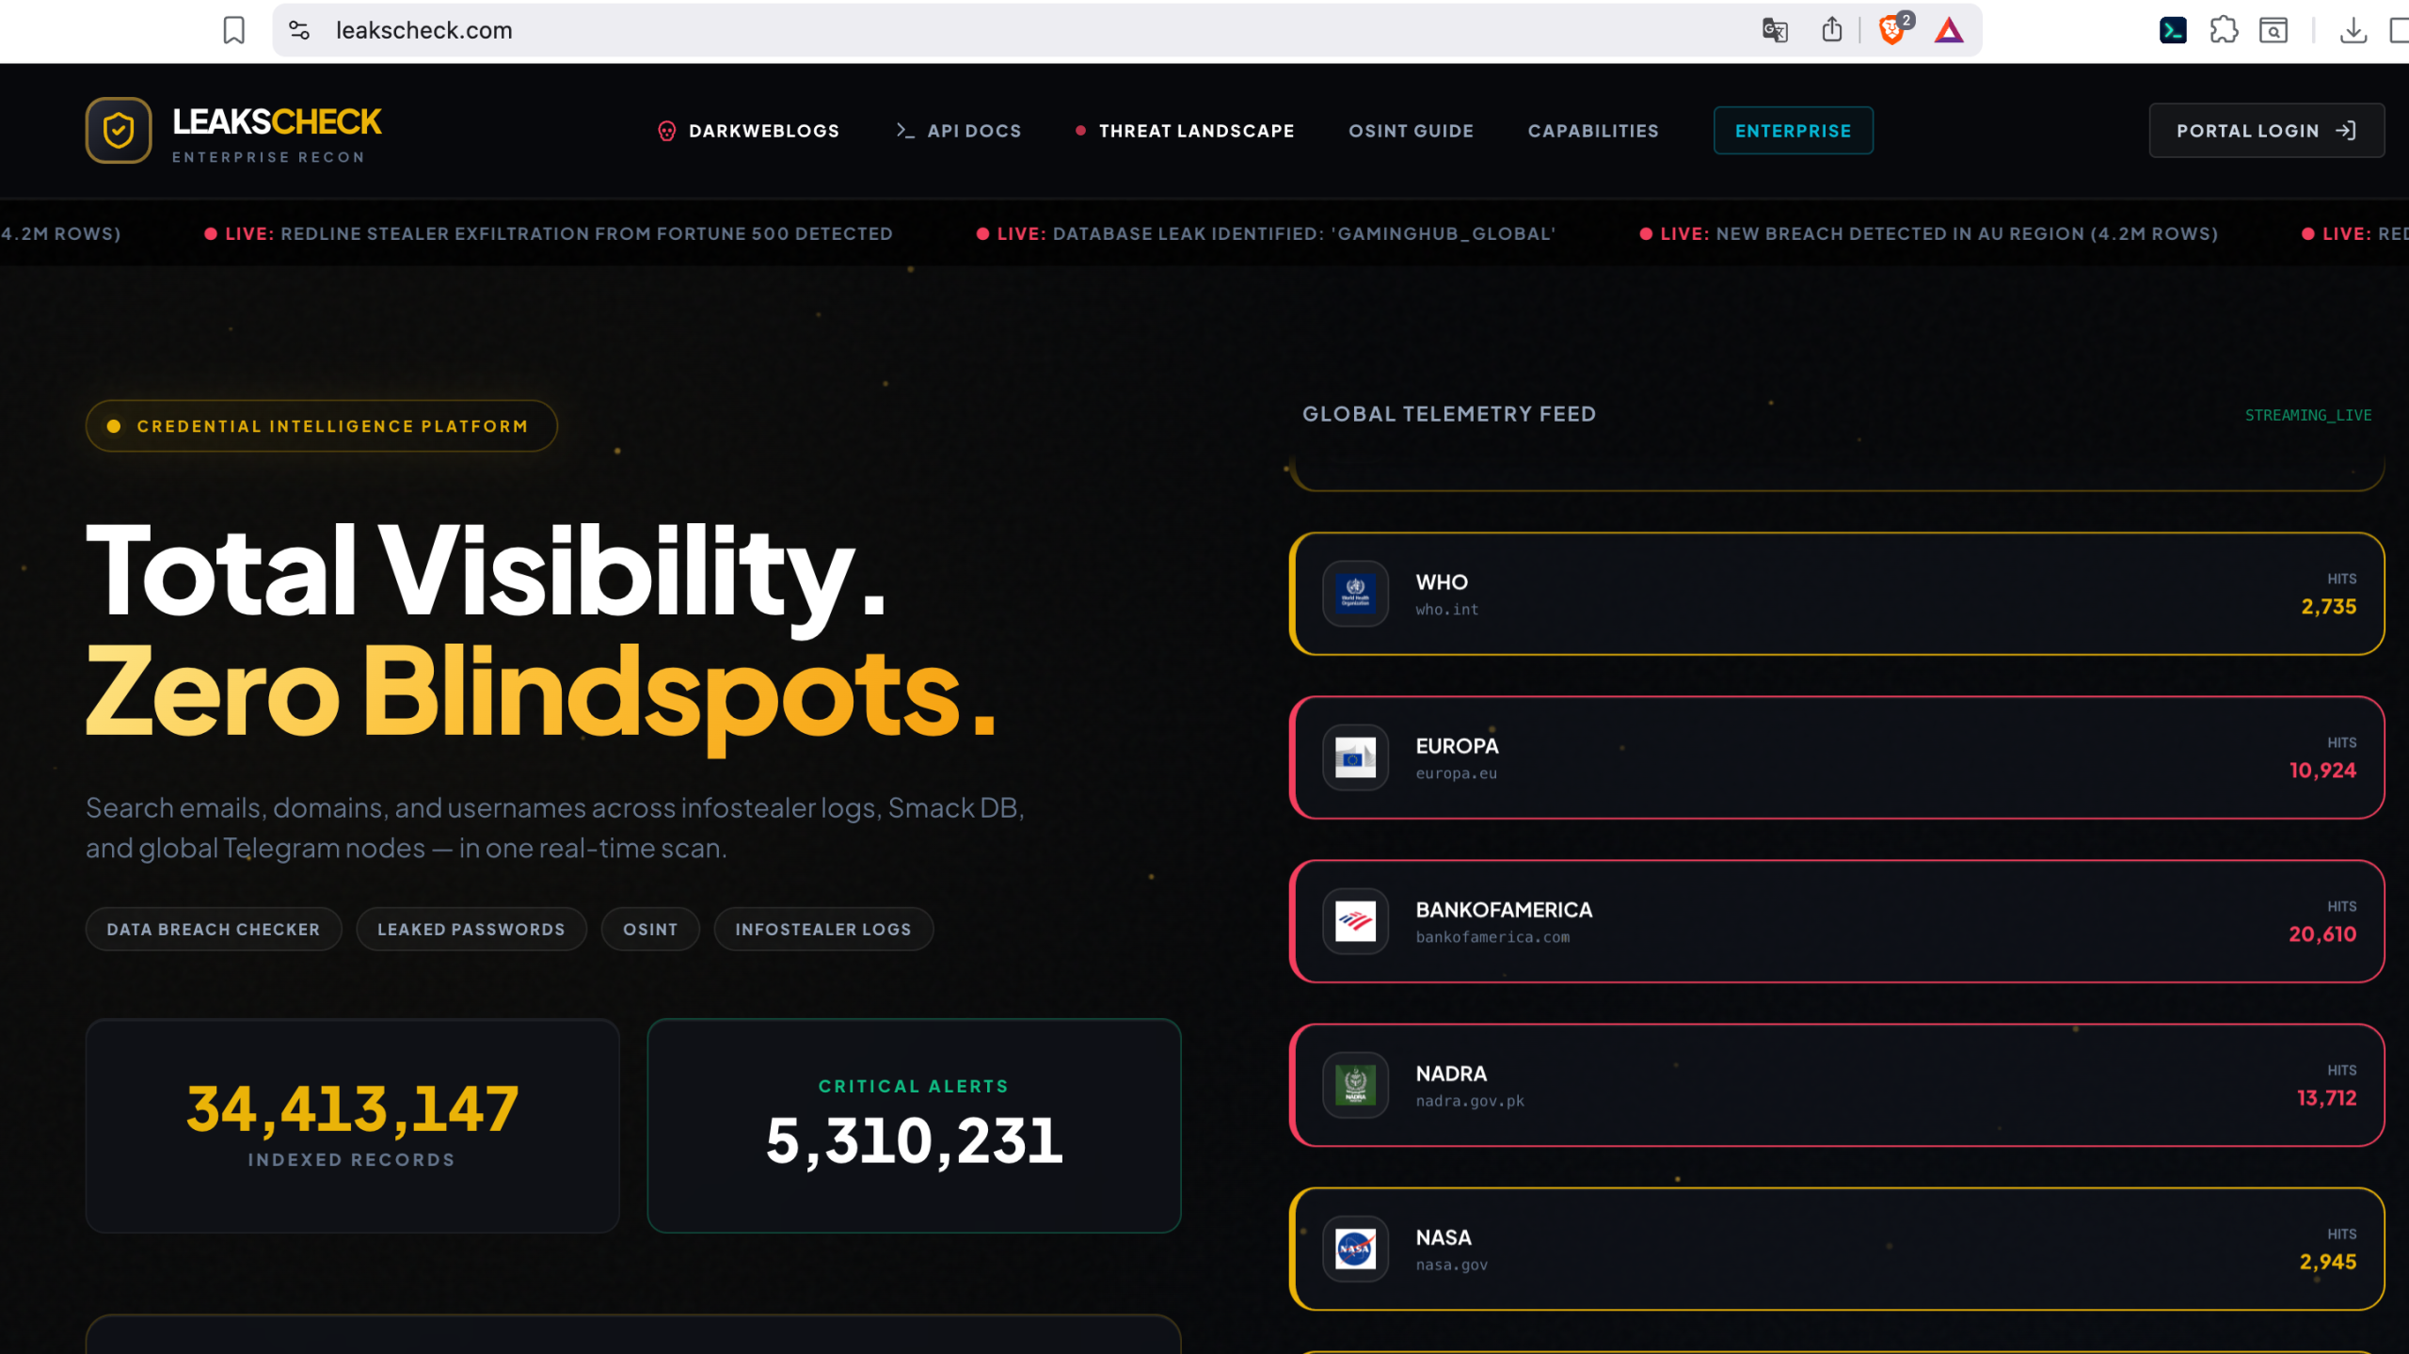The image size is (2409, 1354).
Task: Open the OSINT Guide nav item
Action: [x=1411, y=131]
